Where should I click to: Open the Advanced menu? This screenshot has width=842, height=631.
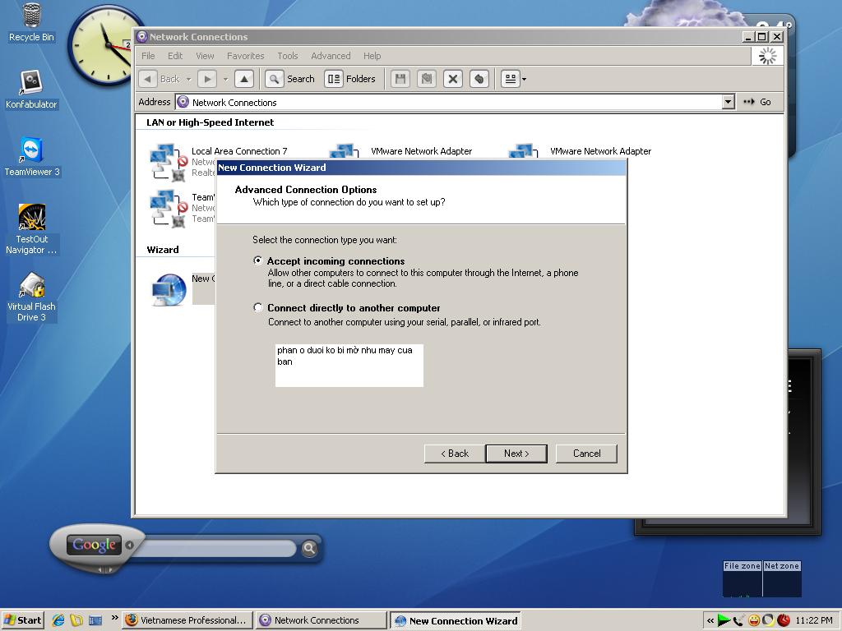click(331, 56)
